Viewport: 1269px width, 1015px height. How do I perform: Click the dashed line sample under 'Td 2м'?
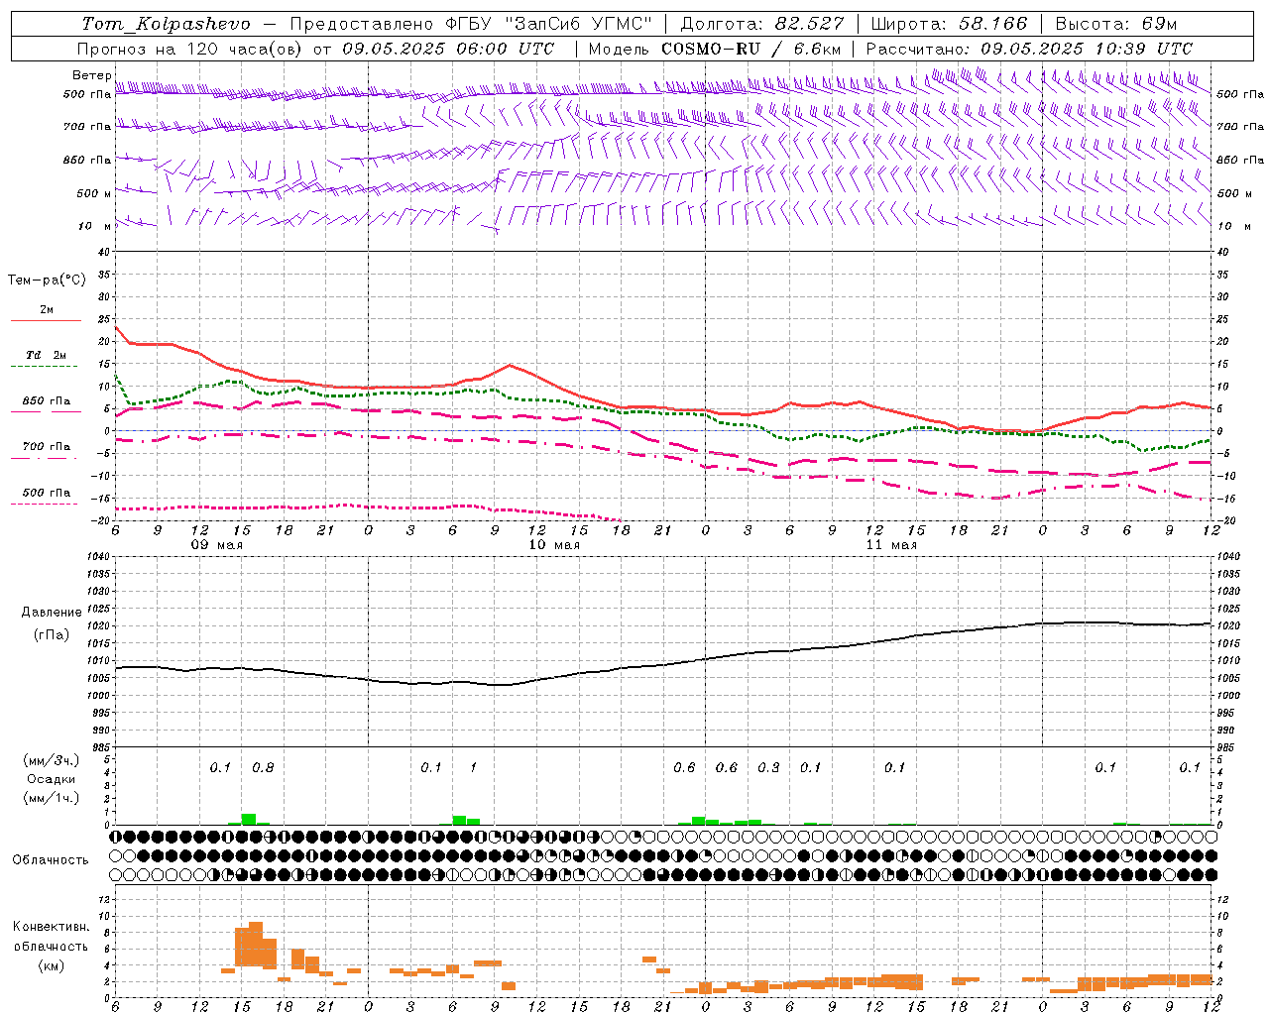pyautogui.click(x=47, y=367)
